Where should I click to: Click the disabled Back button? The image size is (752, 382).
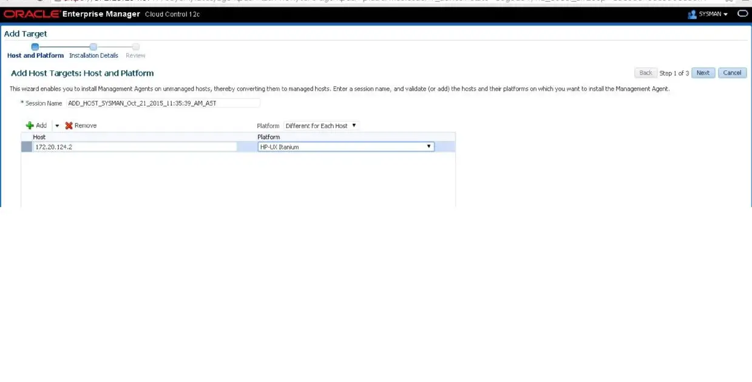[646, 73]
